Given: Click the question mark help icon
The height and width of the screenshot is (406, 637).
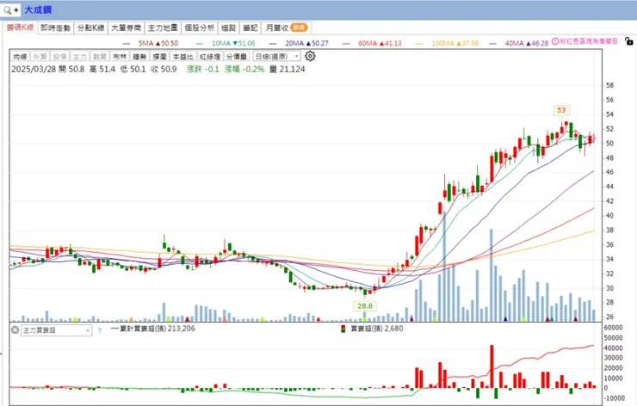Looking at the screenshot, I should 100,330.
